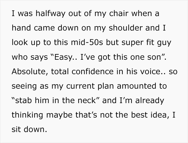Viewport: 188px width, 143px height.
Task: Click the word "halfway" in first line
Action: pos(50,13)
